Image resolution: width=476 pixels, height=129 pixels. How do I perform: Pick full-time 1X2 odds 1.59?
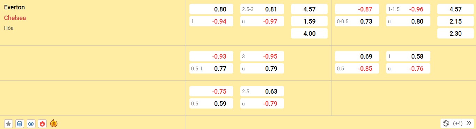click(x=309, y=21)
